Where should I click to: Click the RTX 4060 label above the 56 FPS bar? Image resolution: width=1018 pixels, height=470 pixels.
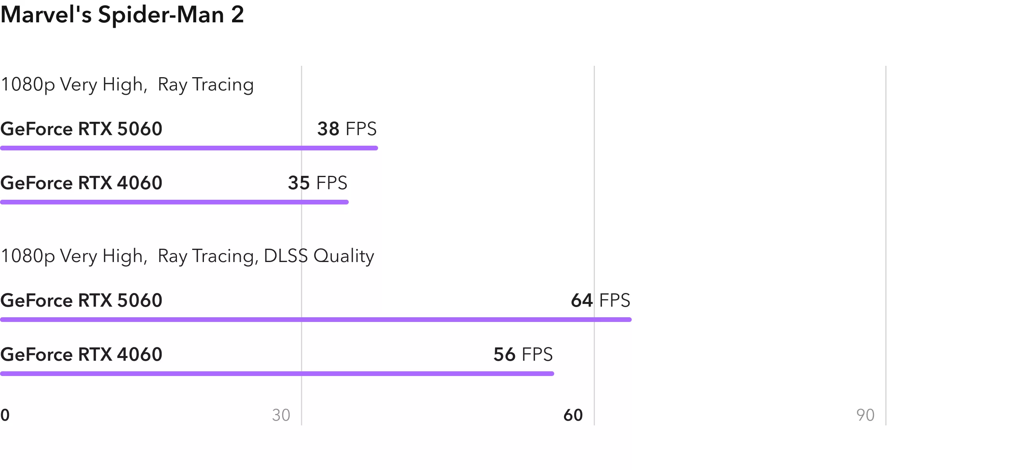(81, 354)
